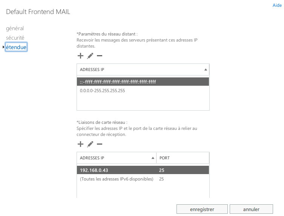
Task: Remove the selected remote IP address range
Action: [x=100, y=56]
